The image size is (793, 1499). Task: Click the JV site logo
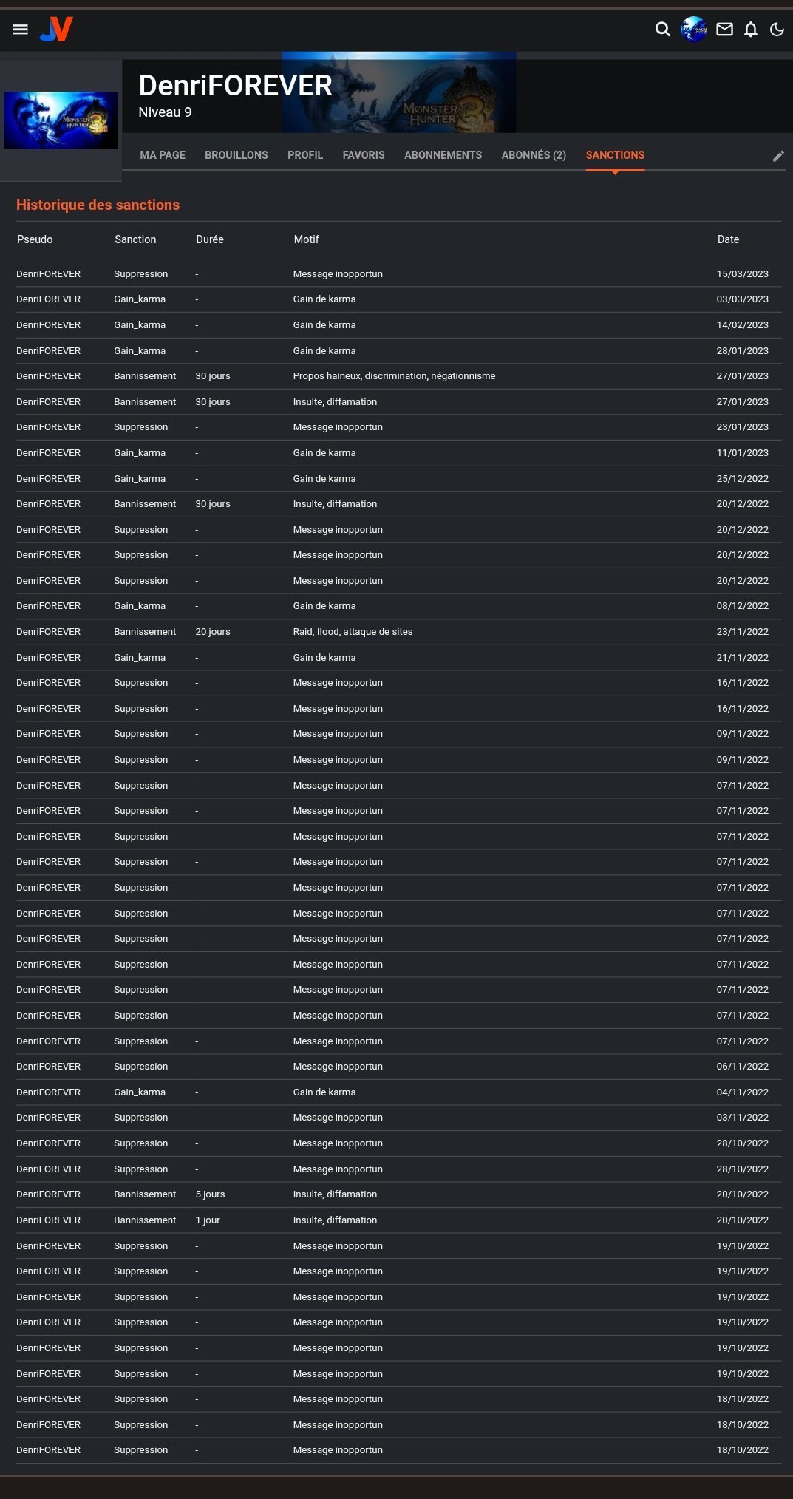tap(56, 30)
